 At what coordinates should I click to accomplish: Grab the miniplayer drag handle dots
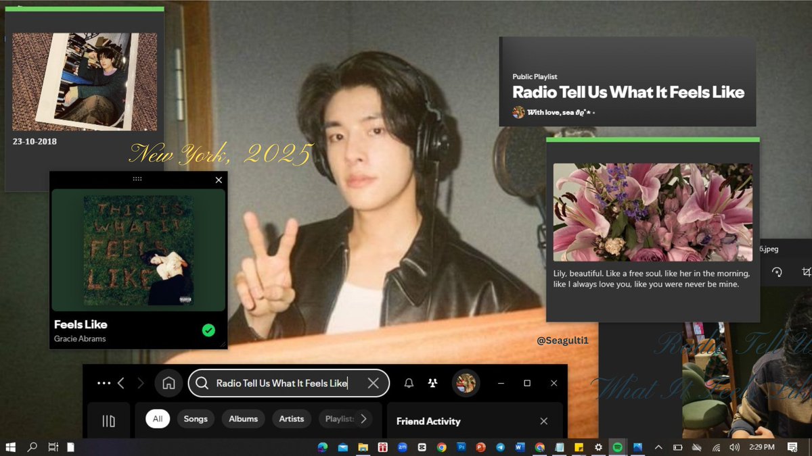point(137,179)
